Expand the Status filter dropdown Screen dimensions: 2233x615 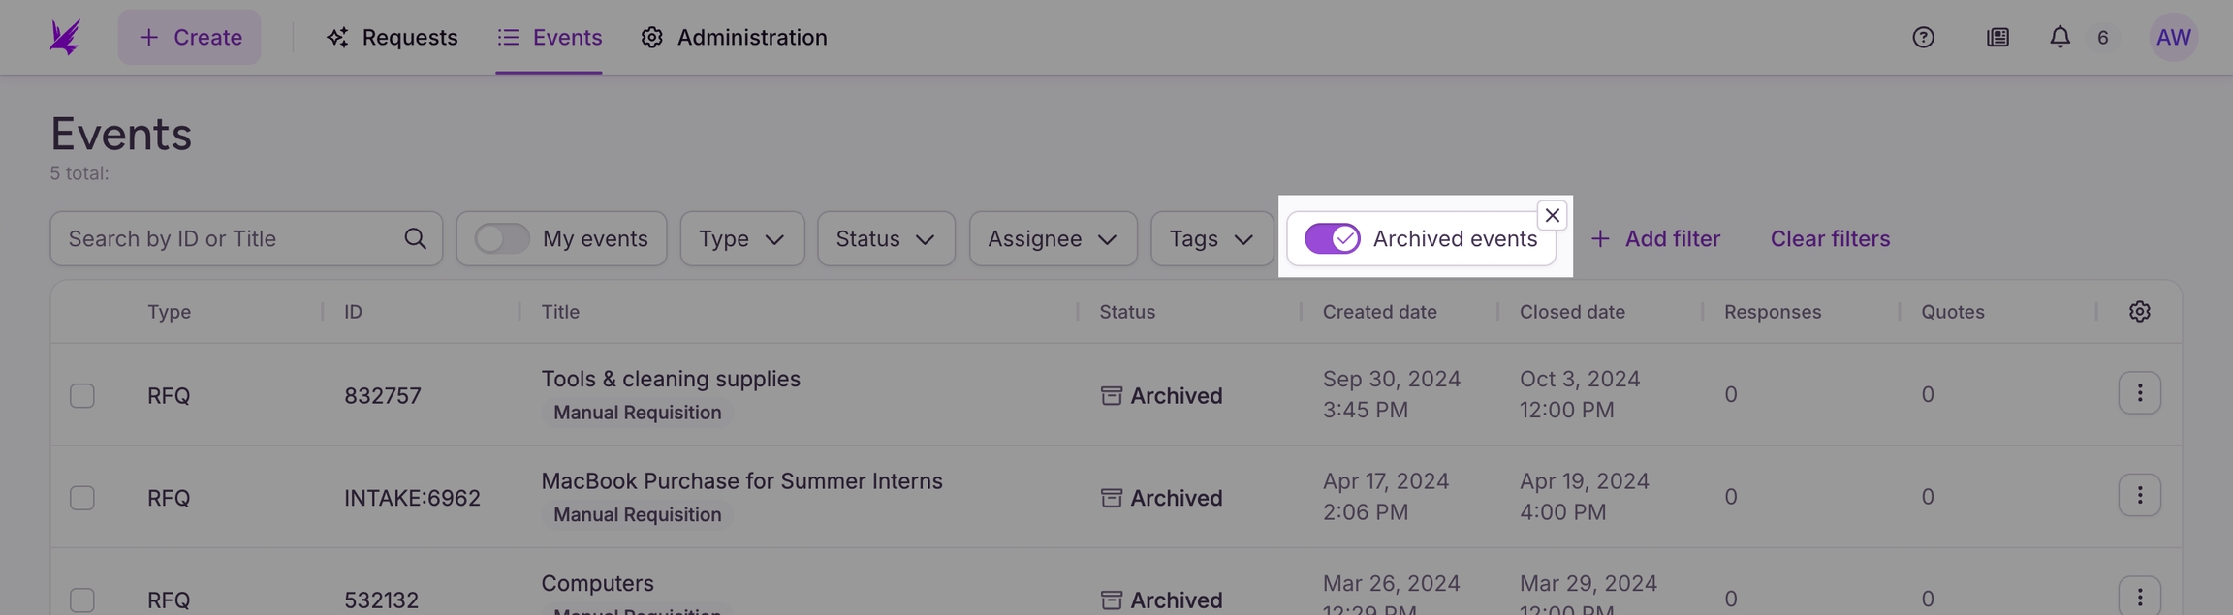click(885, 238)
